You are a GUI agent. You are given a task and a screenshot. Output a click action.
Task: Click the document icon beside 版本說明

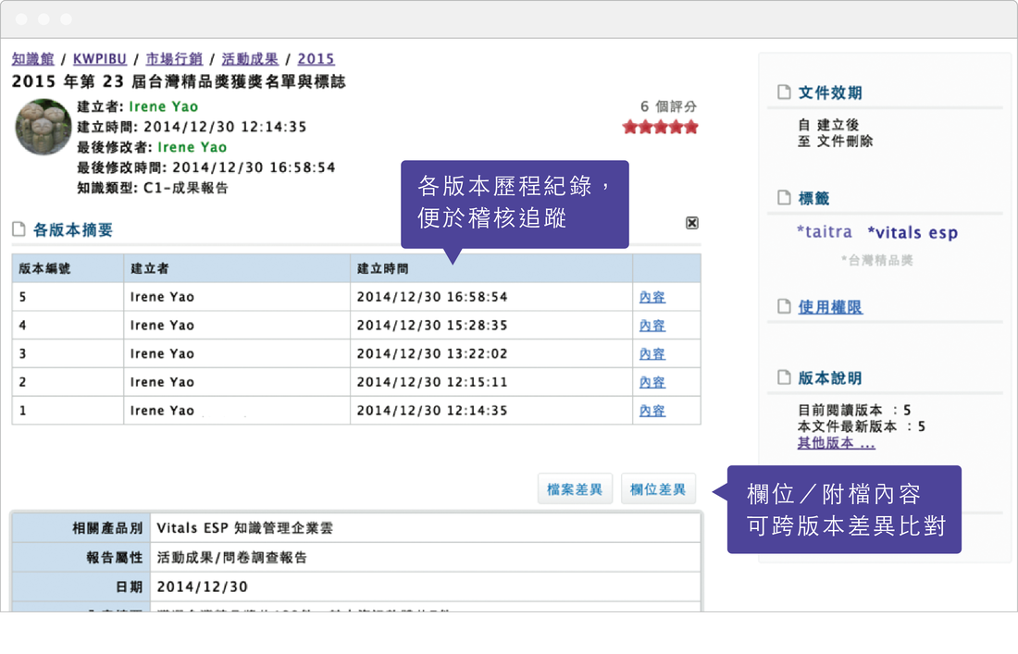pyautogui.click(x=784, y=377)
